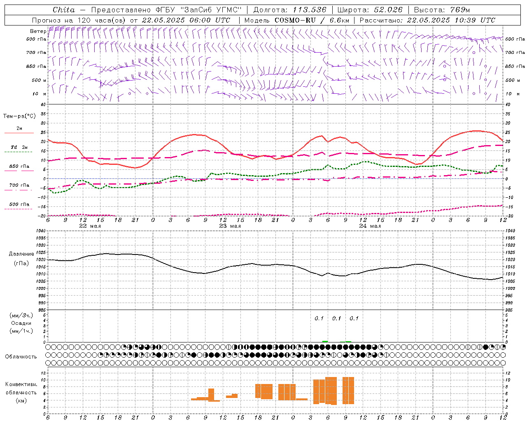Click "985" on the right pressure axis
Viewport: 527px width, 421px height.
point(510,310)
